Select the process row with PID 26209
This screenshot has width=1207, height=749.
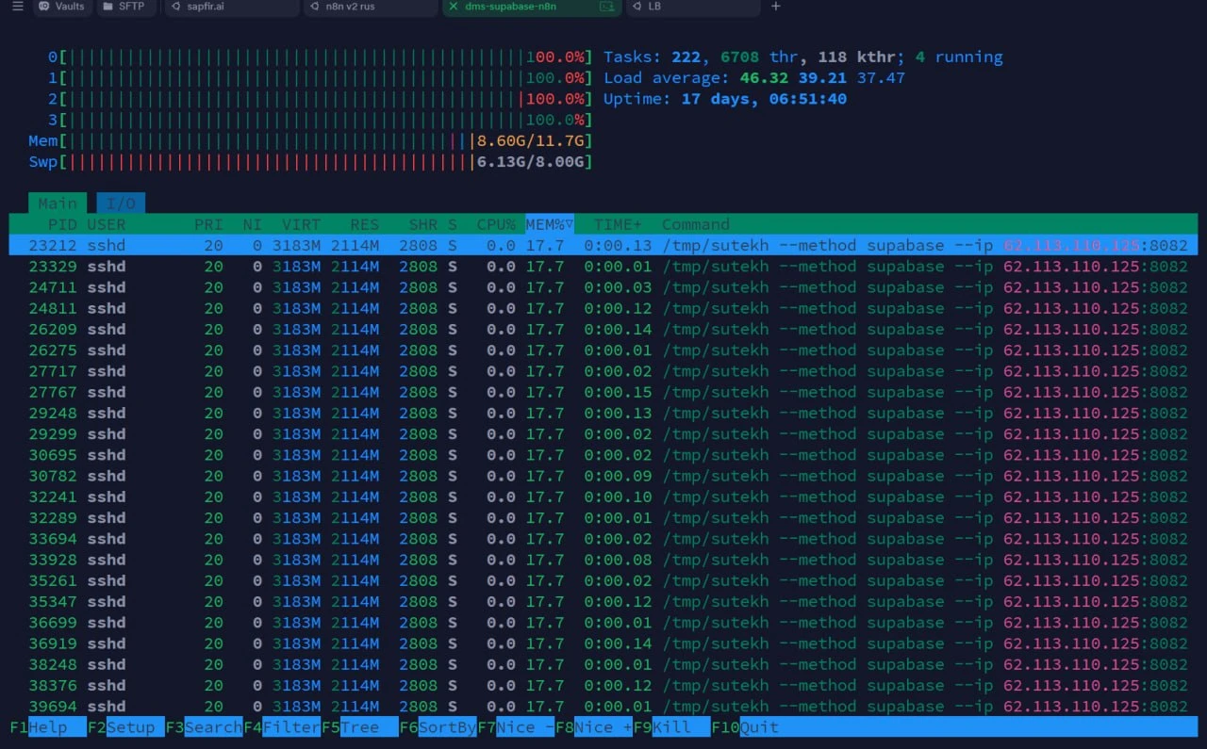pyautogui.click(x=603, y=329)
